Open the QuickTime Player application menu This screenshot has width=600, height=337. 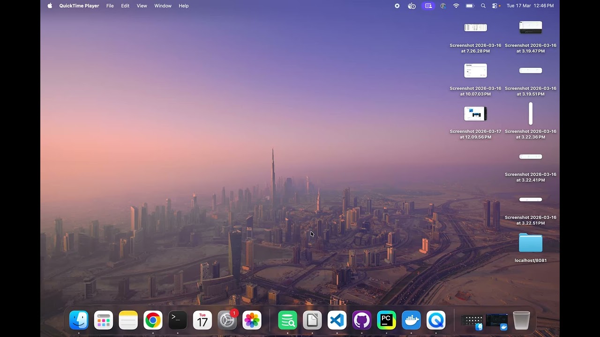pyautogui.click(x=79, y=6)
